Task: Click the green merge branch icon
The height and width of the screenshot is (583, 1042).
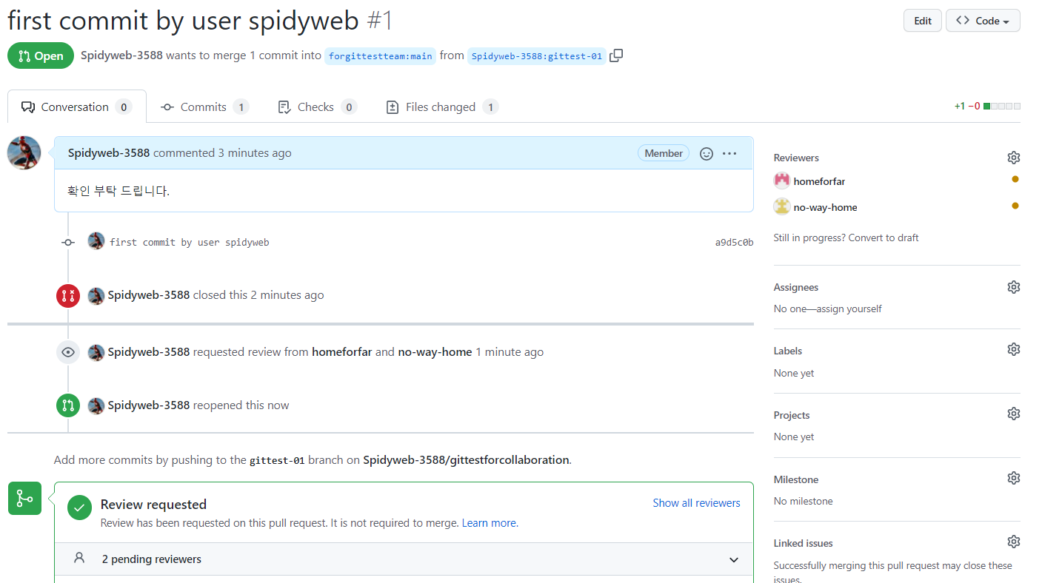Action: click(24, 499)
